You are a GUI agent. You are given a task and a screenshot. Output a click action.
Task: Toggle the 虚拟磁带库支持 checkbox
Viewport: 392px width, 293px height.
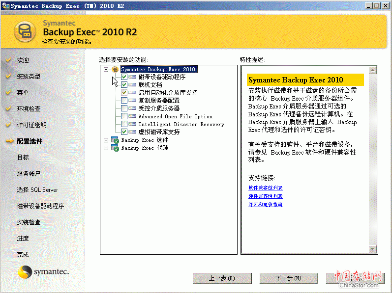(124, 132)
